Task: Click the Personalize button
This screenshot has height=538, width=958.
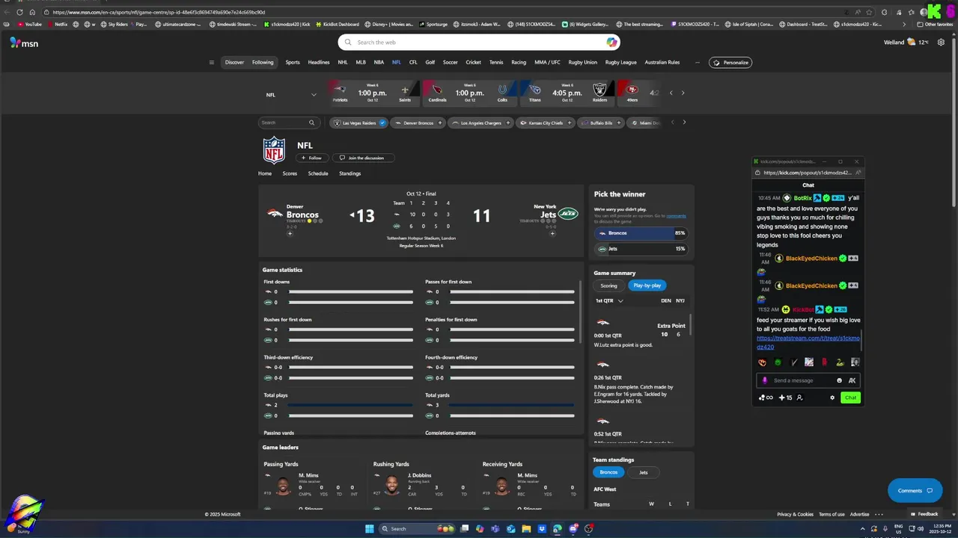Action: [x=730, y=63]
